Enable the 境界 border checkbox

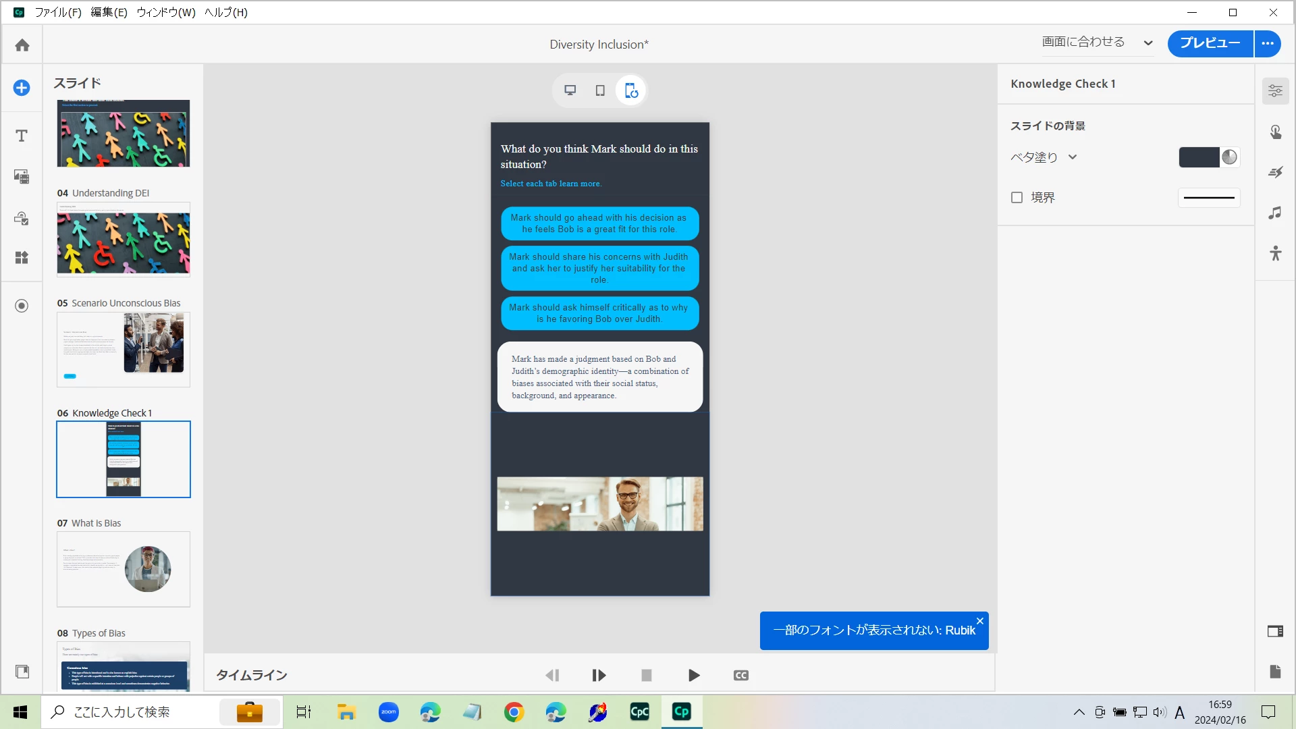point(1017,198)
